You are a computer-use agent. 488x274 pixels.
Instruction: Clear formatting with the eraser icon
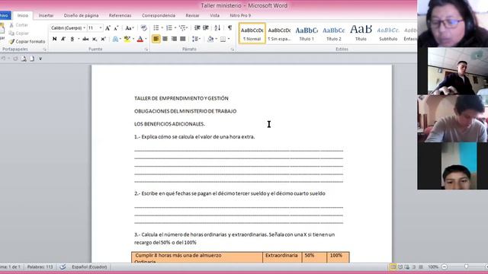tap(144, 28)
